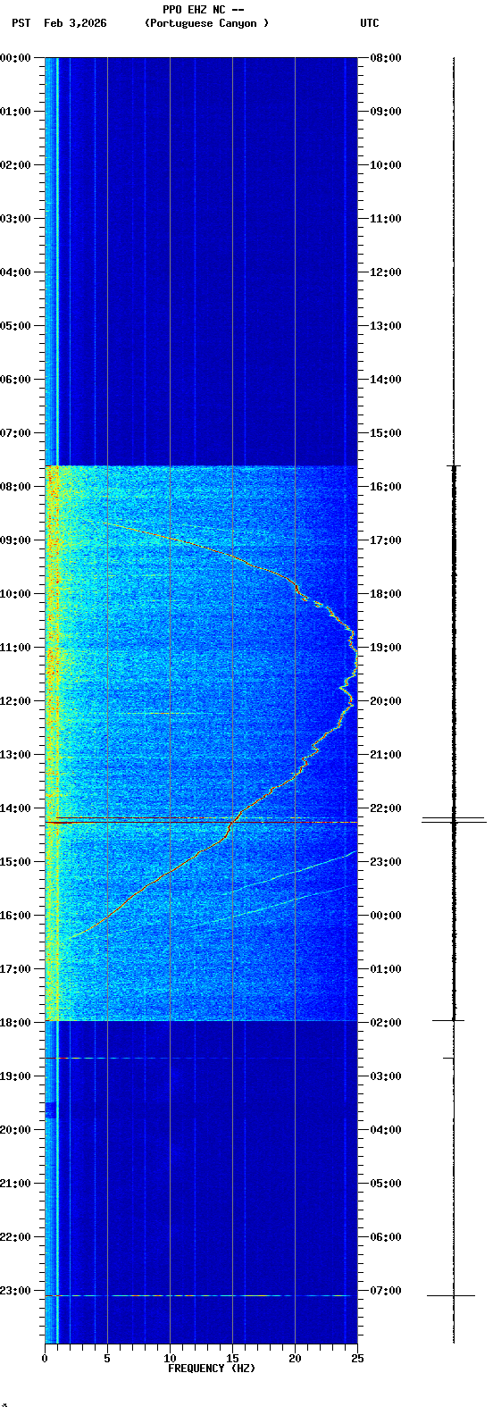The height and width of the screenshot is (1415, 493).
Task: Click the PST '00:00' time label
Action: click(x=15, y=58)
